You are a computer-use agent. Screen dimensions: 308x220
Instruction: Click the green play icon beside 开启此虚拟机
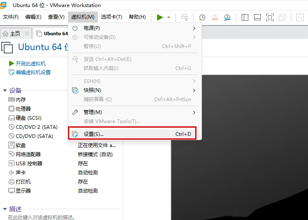point(11,63)
